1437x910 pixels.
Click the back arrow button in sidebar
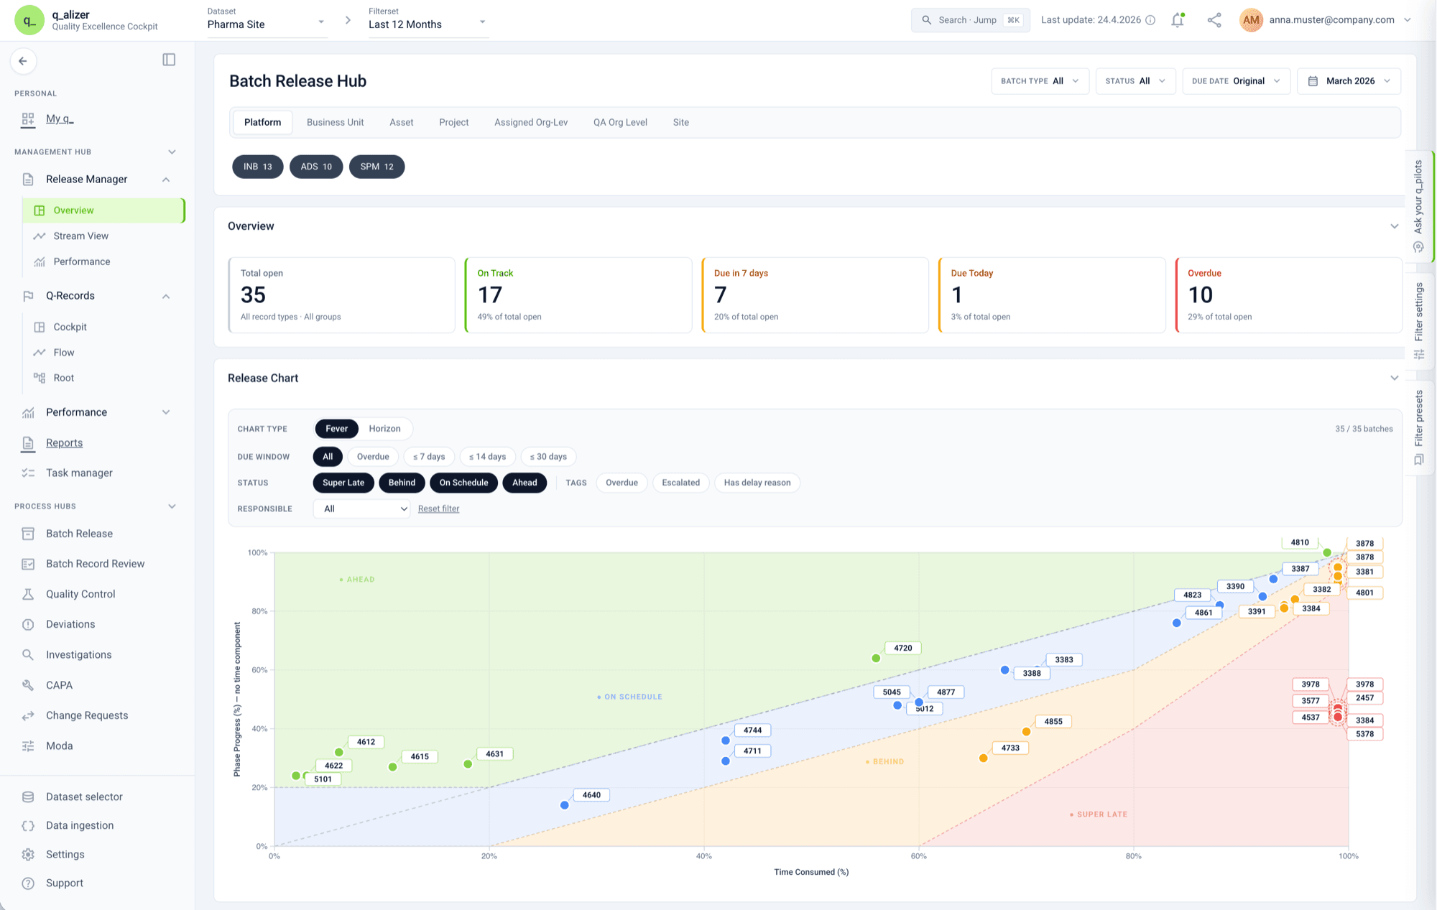coord(23,61)
